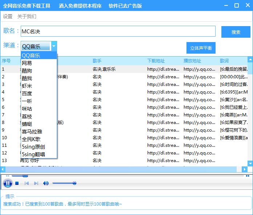Click the 搜索 button

[236, 32]
